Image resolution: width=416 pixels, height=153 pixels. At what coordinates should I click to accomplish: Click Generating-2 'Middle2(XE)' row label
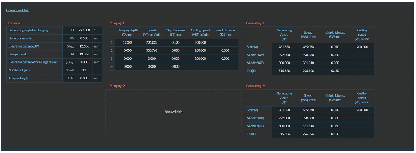[255, 126]
